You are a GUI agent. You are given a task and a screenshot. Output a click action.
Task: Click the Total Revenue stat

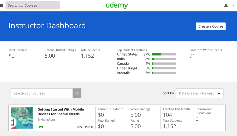12,56
